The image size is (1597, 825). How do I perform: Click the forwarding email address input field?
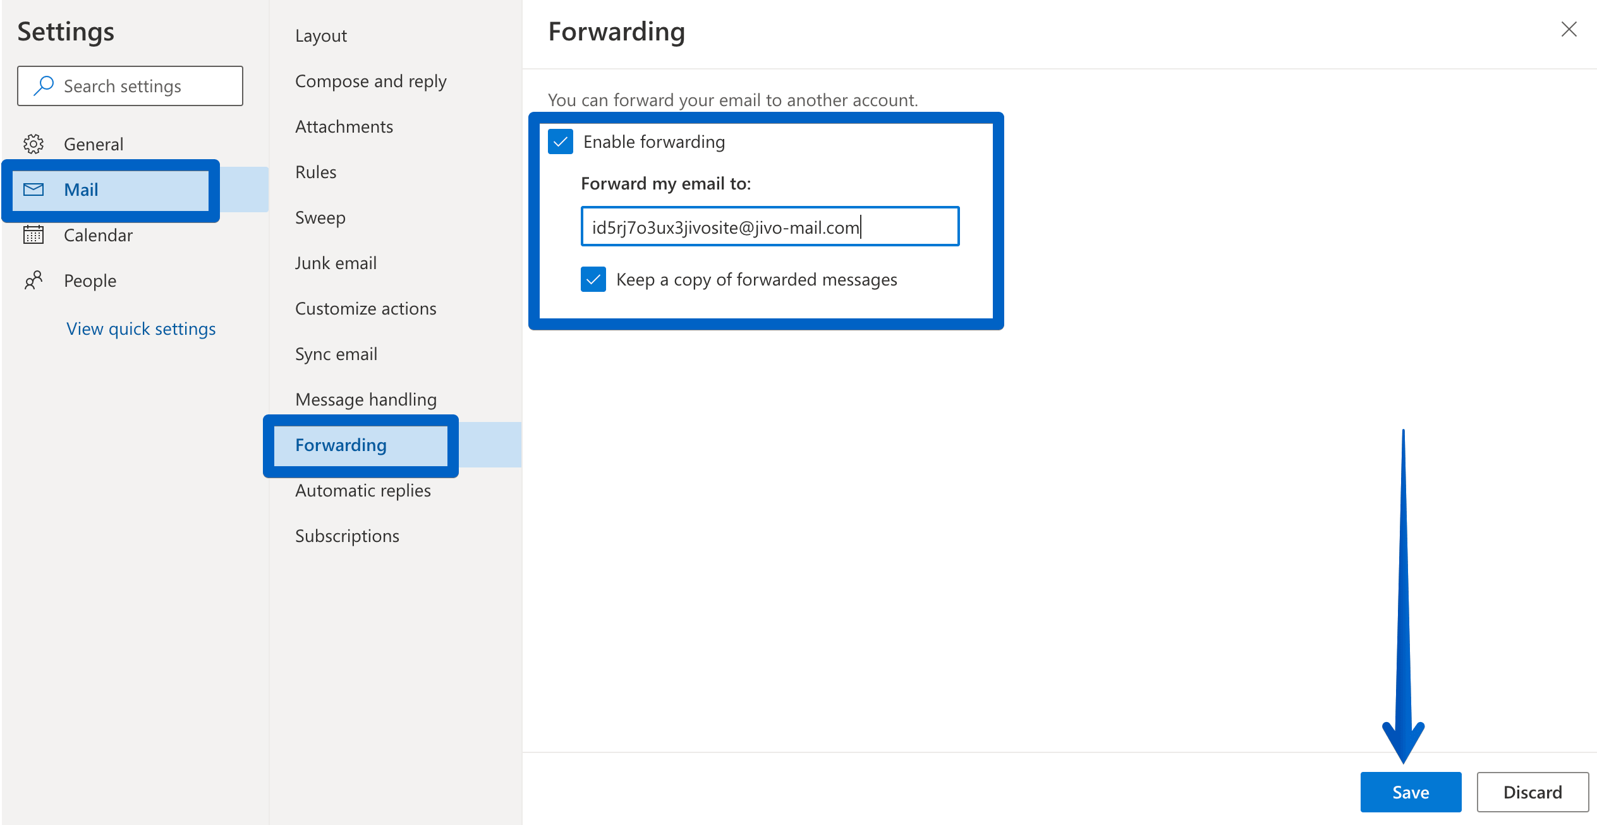[x=770, y=226]
